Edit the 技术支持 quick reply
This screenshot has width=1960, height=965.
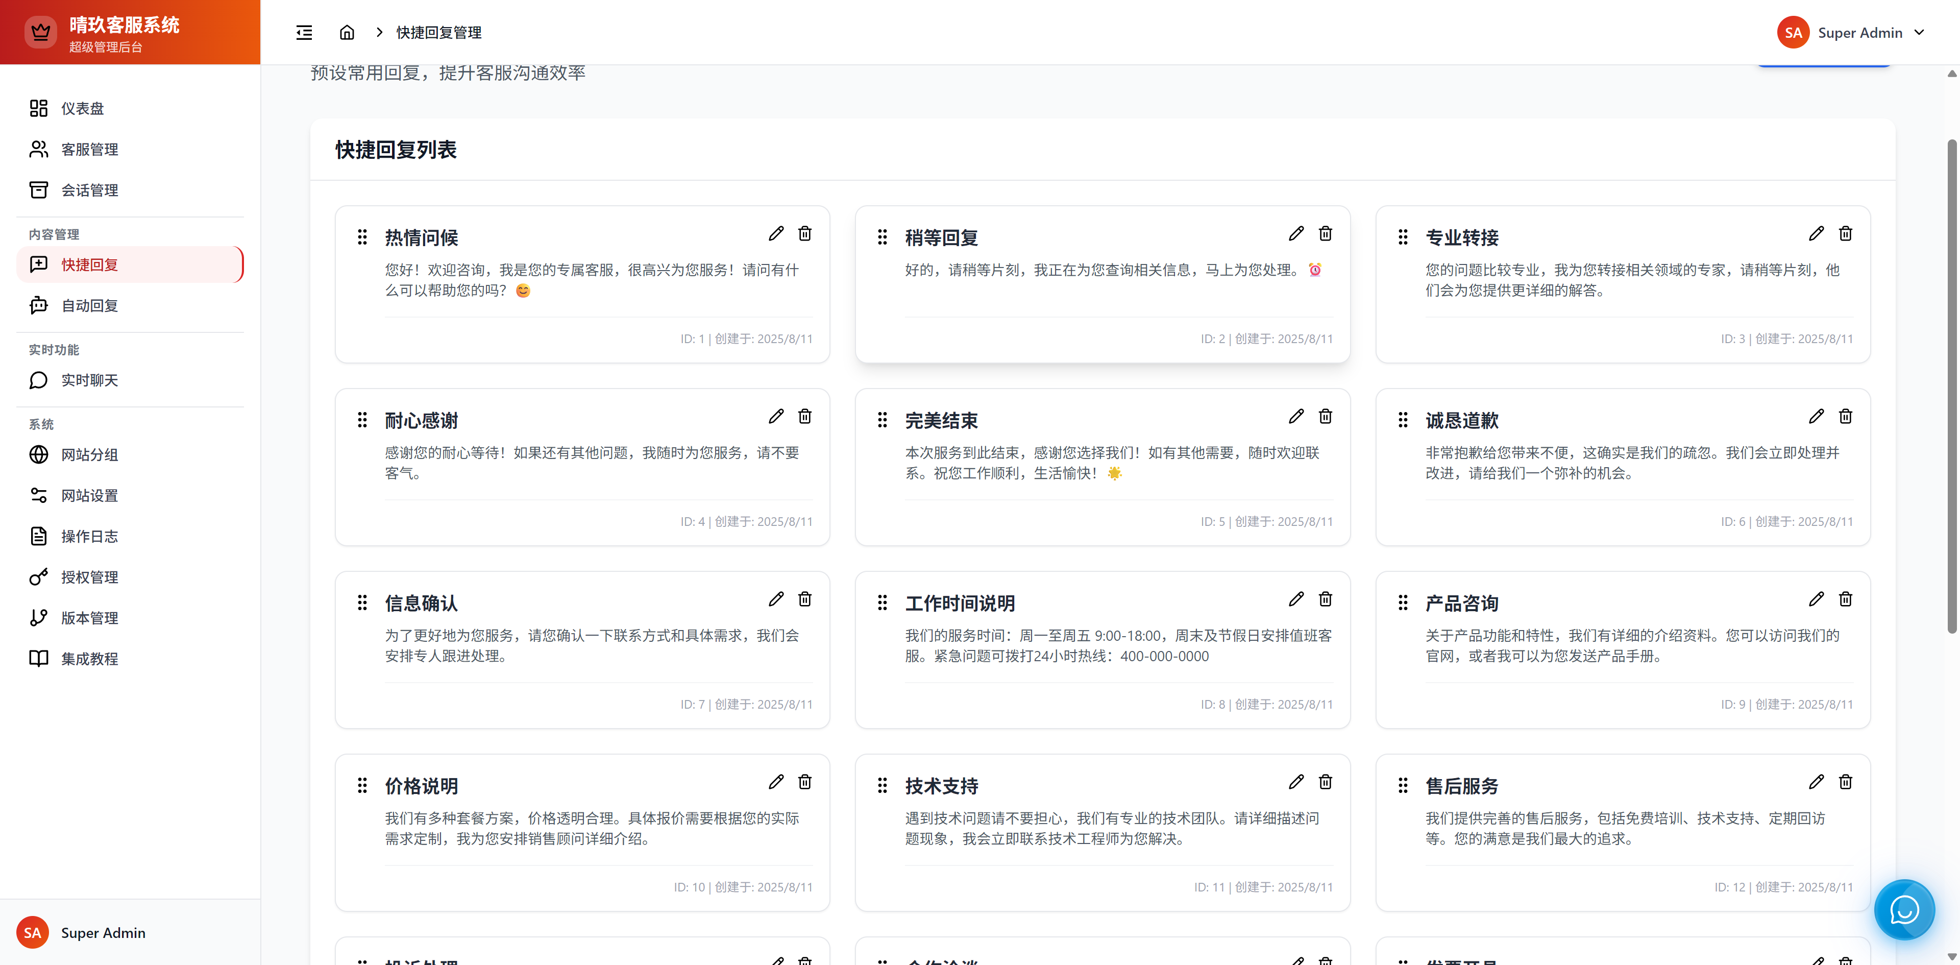pos(1296,782)
